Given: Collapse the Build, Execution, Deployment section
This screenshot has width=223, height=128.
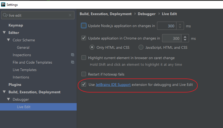Looking at the screenshot, I should [x=4, y=92].
